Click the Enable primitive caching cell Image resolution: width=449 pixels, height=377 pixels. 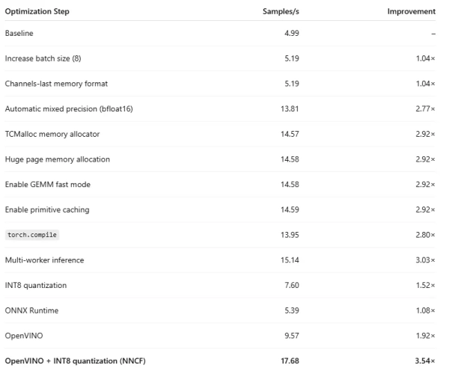[47, 209]
